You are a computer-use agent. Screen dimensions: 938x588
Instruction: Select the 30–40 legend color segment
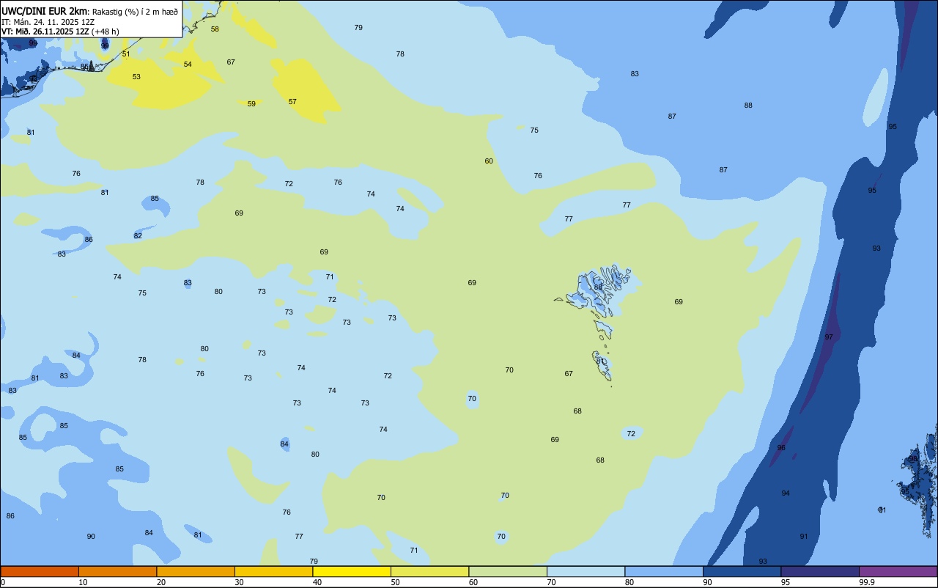[x=273, y=571]
